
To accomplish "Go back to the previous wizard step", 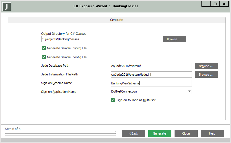I will tap(133, 133).
